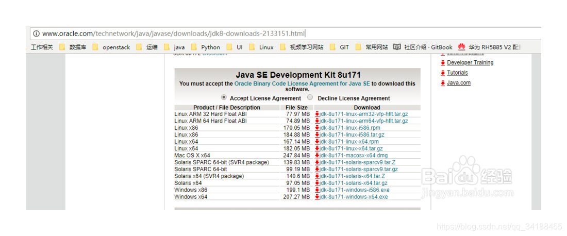The width and height of the screenshot is (567, 236).
Task: Open Oracle Binary Code License Agreement link
Action: (302, 83)
